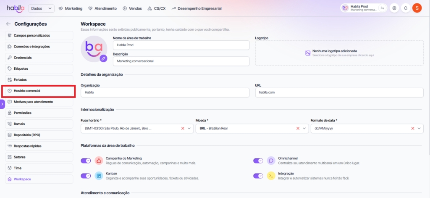Click the pencil edit icon on workspace avatar
The width and height of the screenshot is (430, 198).
[x=103, y=58]
